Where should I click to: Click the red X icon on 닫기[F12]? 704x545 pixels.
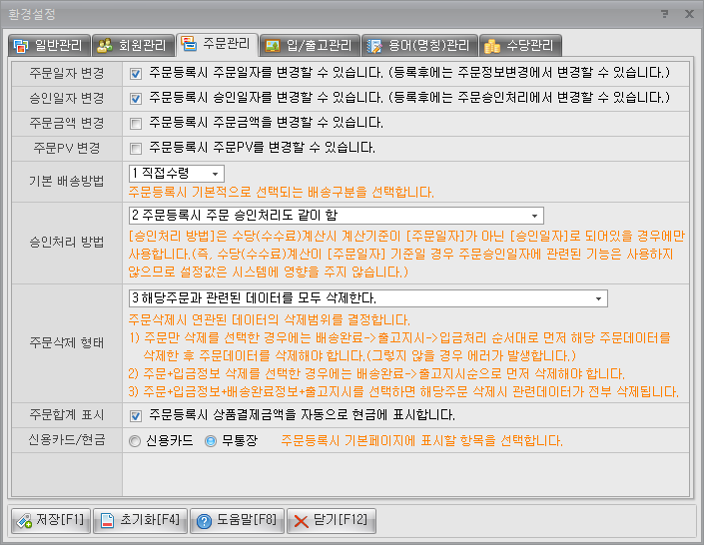(301, 521)
